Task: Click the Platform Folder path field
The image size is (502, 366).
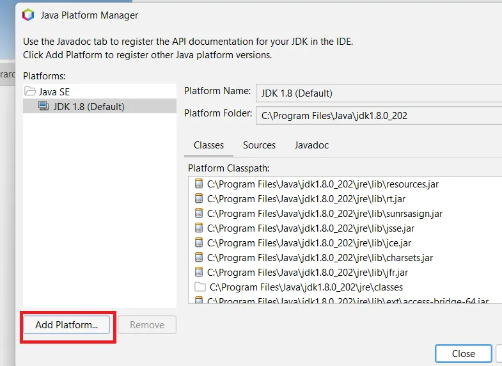Action: [379, 116]
